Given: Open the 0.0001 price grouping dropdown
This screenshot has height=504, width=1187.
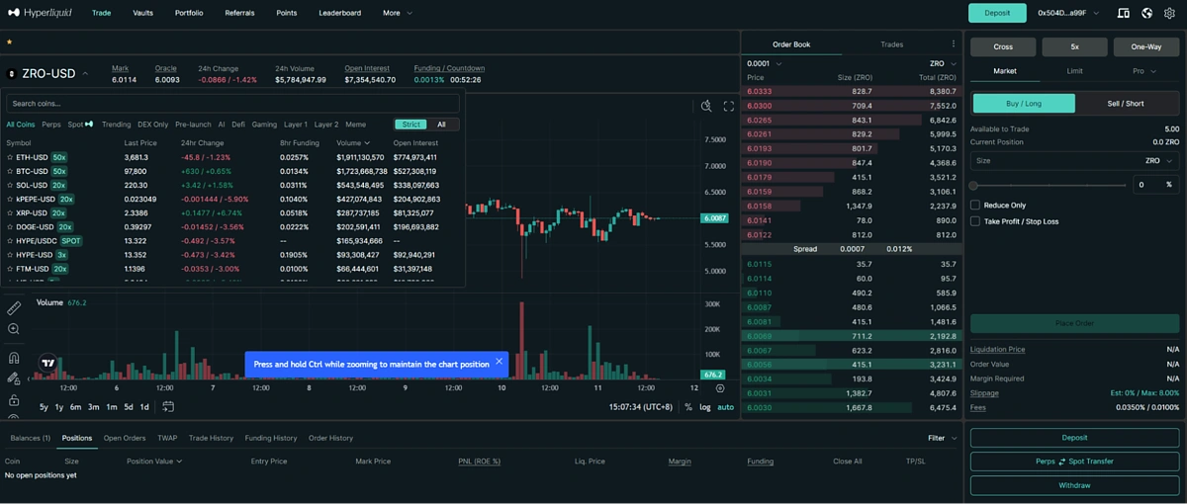Looking at the screenshot, I should point(764,63).
